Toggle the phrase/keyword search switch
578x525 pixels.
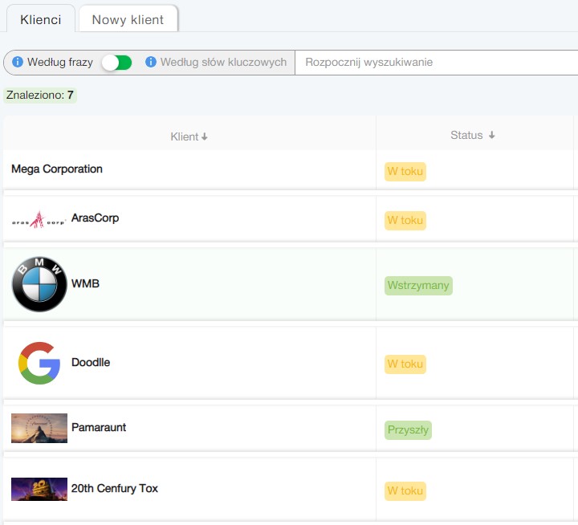[x=116, y=63]
